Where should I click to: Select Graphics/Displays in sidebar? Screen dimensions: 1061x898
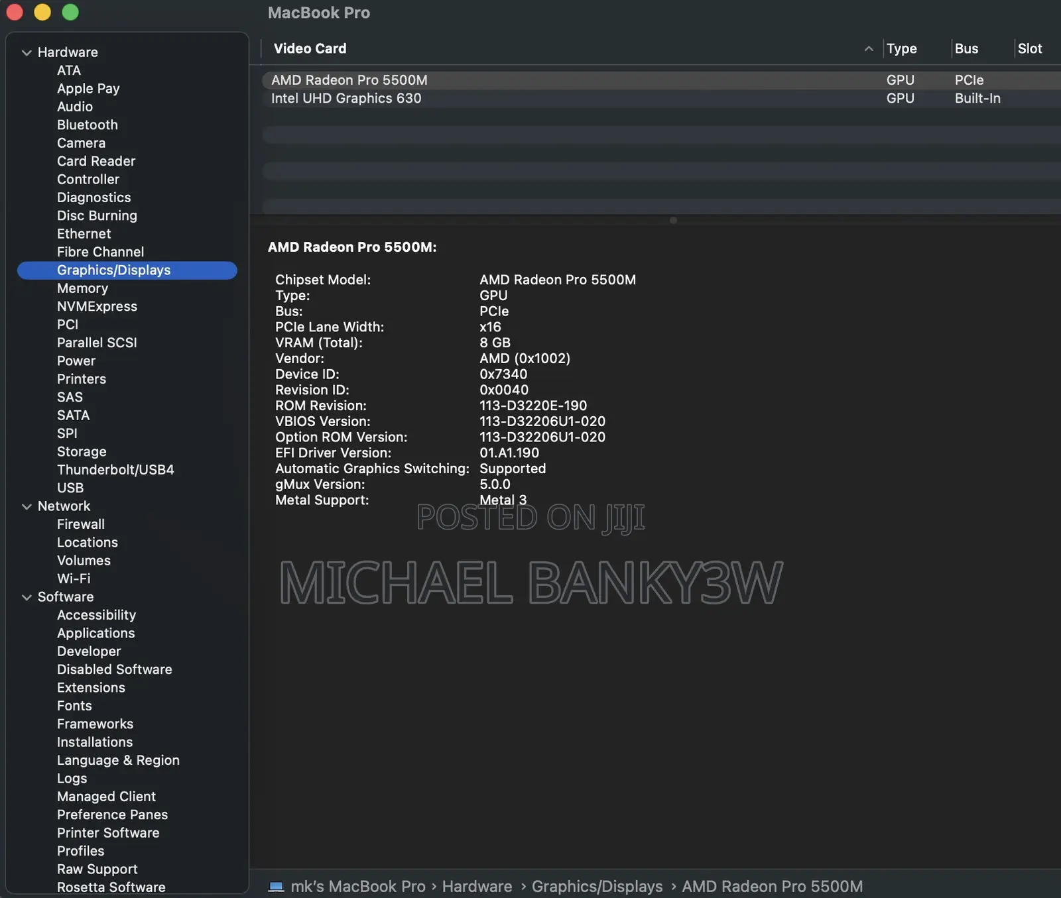(127, 270)
